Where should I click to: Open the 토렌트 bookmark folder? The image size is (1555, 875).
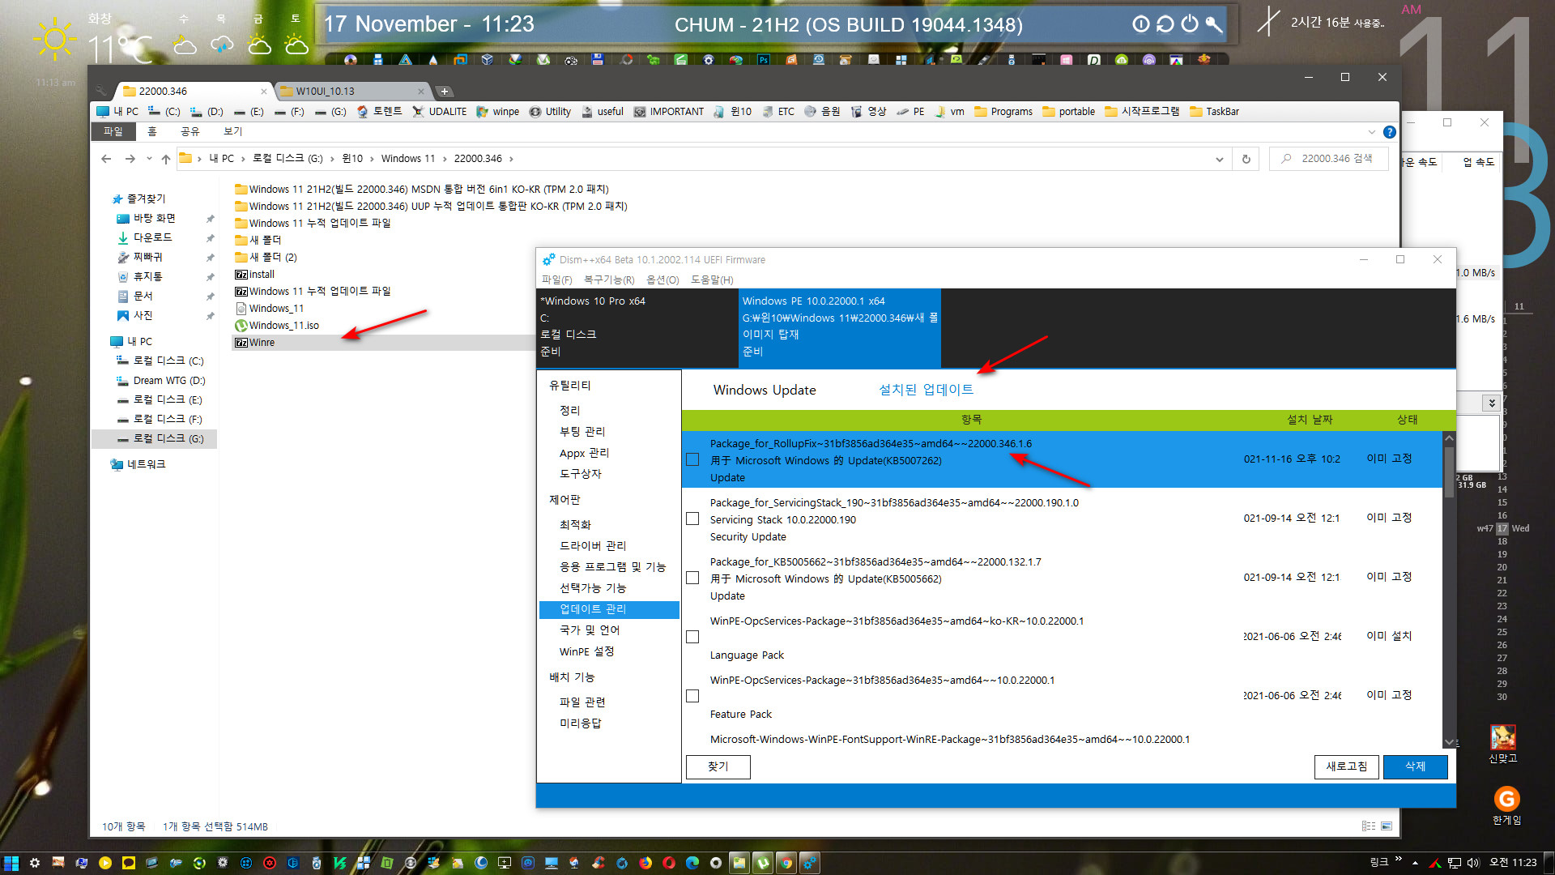click(x=379, y=112)
